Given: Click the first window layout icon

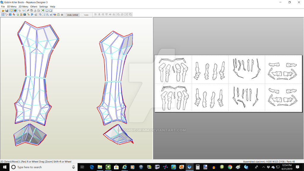Looking at the screenshot, I should [x=47, y=11].
